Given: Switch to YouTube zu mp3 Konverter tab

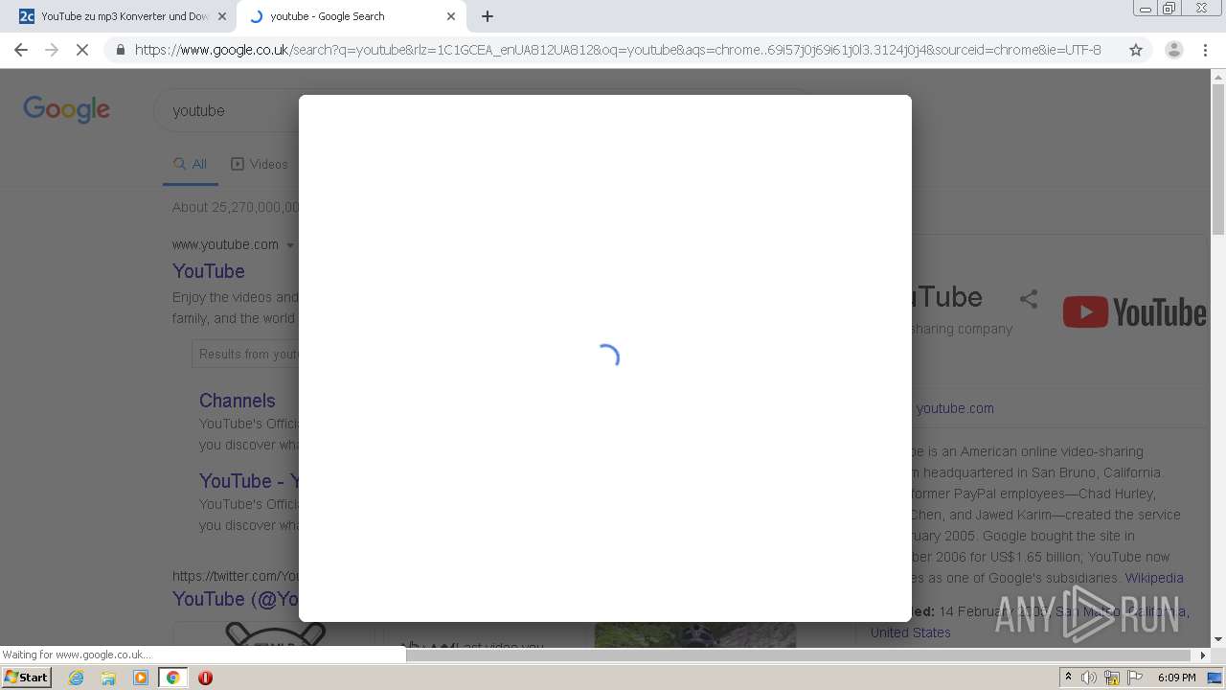Looking at the screenshot, I should [x=122, y=16].
